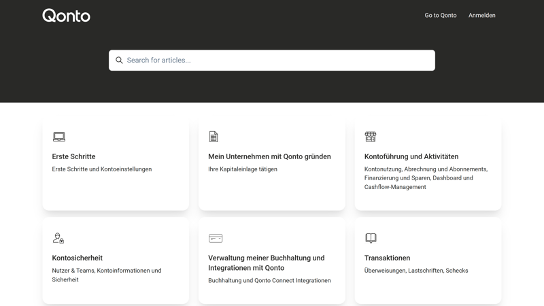This screenshot has height=306, width=544.
Task: Click the Qonto logo in the header
Action: pyautogui.click(x=66, y=15)
